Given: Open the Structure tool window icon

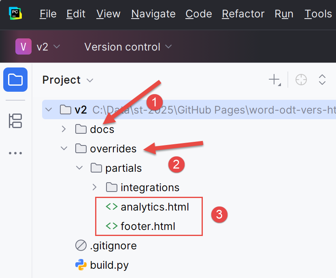Looking at the screenshot, I should (15, 121).
